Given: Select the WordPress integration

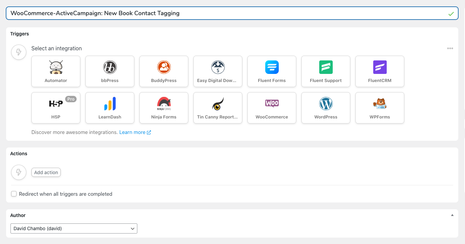Looking at the screenshot, I should click(326, 108).
